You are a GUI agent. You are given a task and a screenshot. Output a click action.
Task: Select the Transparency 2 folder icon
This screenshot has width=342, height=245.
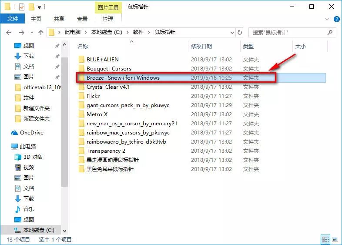(81, 151)
